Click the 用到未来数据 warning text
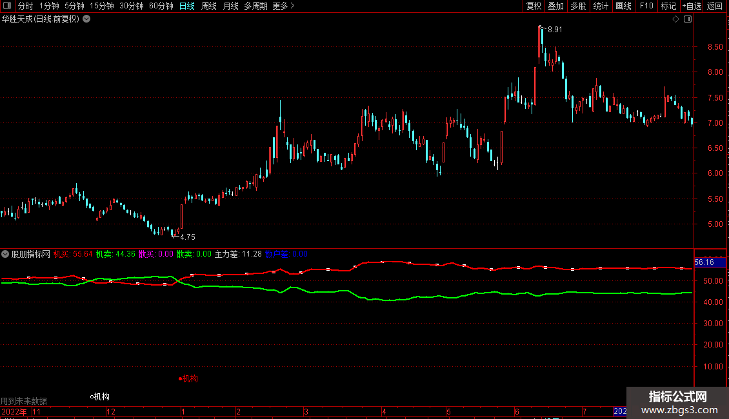729x419 pixels. (x=24, y=401)
